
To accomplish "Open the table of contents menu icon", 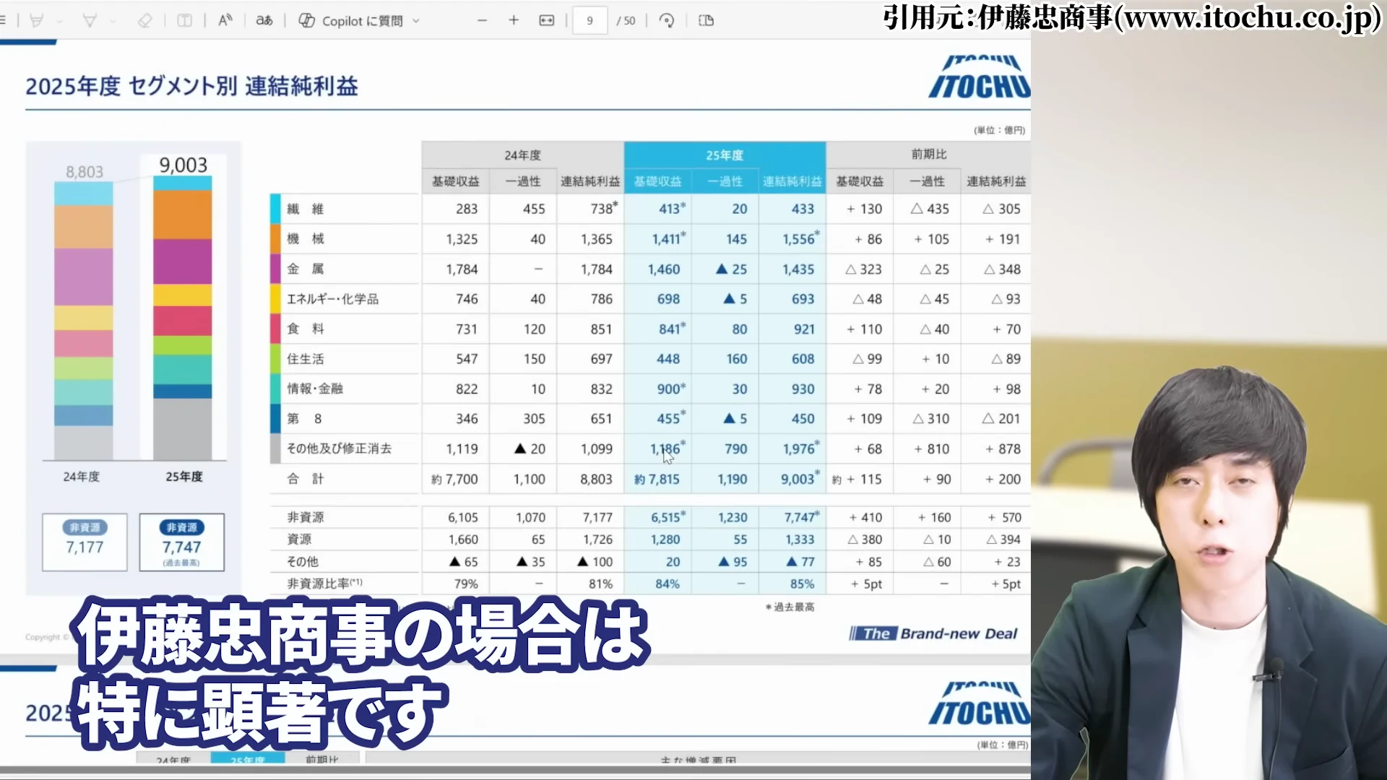I will (x=3, y=20).
